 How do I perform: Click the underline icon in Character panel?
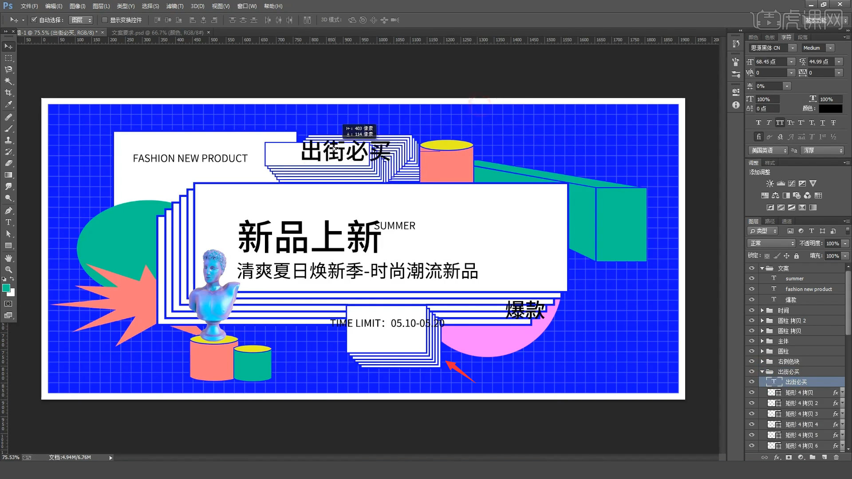[x=822, y=122]
